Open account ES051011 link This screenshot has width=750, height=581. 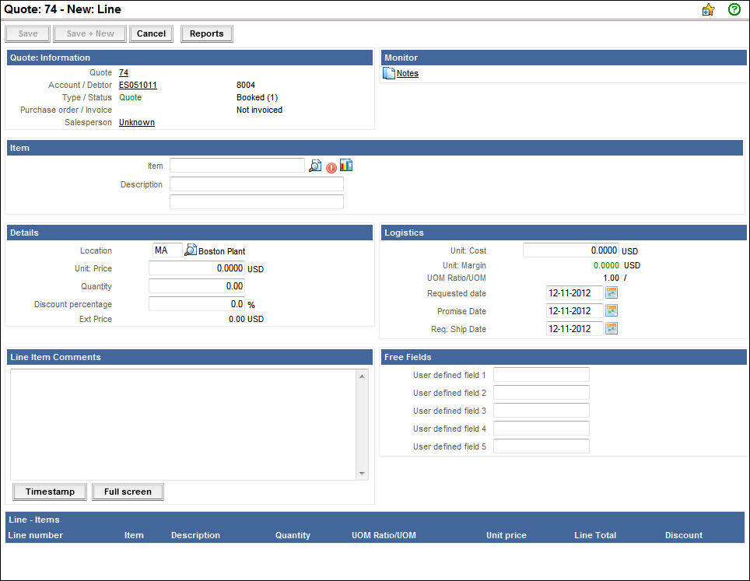click(138, 86)
